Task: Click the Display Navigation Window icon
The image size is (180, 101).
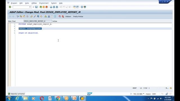Action: (49, 17)
